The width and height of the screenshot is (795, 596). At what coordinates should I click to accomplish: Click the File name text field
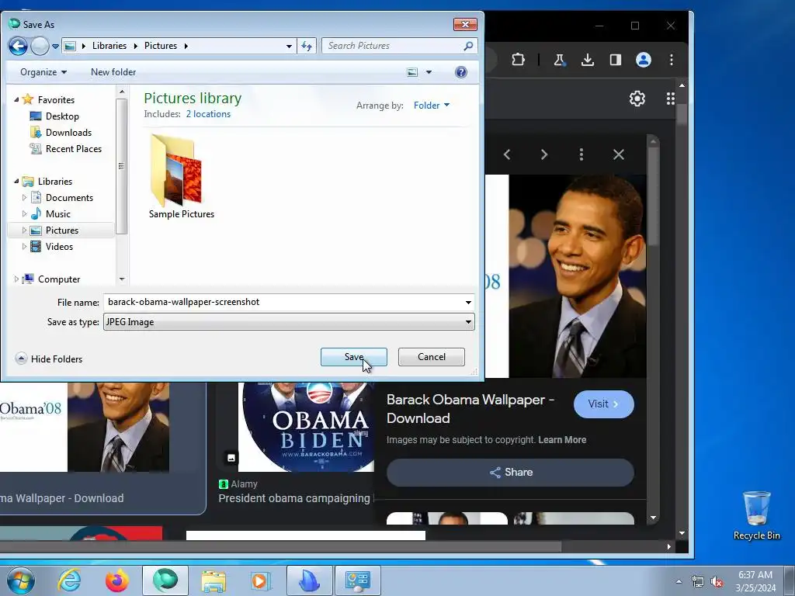click(x=283, y=302)
